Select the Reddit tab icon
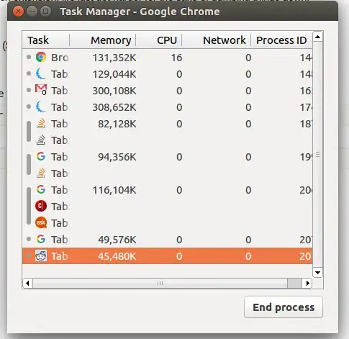This screenshot has width=349, height=339. (41, 256)
